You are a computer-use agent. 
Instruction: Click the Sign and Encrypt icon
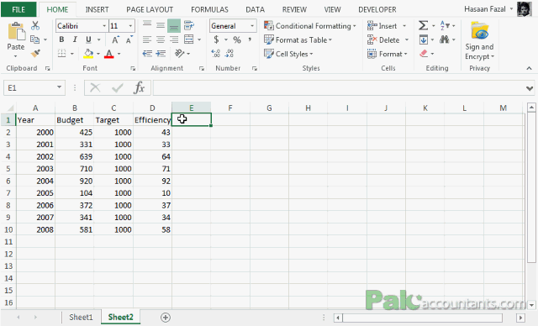pyautogui.click(x=479, y=40)
